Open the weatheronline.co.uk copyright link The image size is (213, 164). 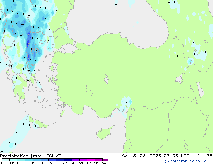(185, 161)
